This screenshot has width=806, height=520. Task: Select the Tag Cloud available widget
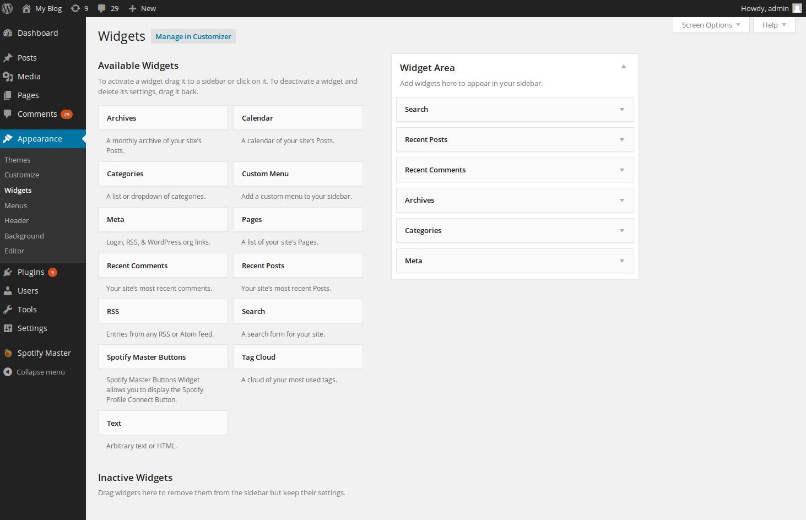click(297, 357)
